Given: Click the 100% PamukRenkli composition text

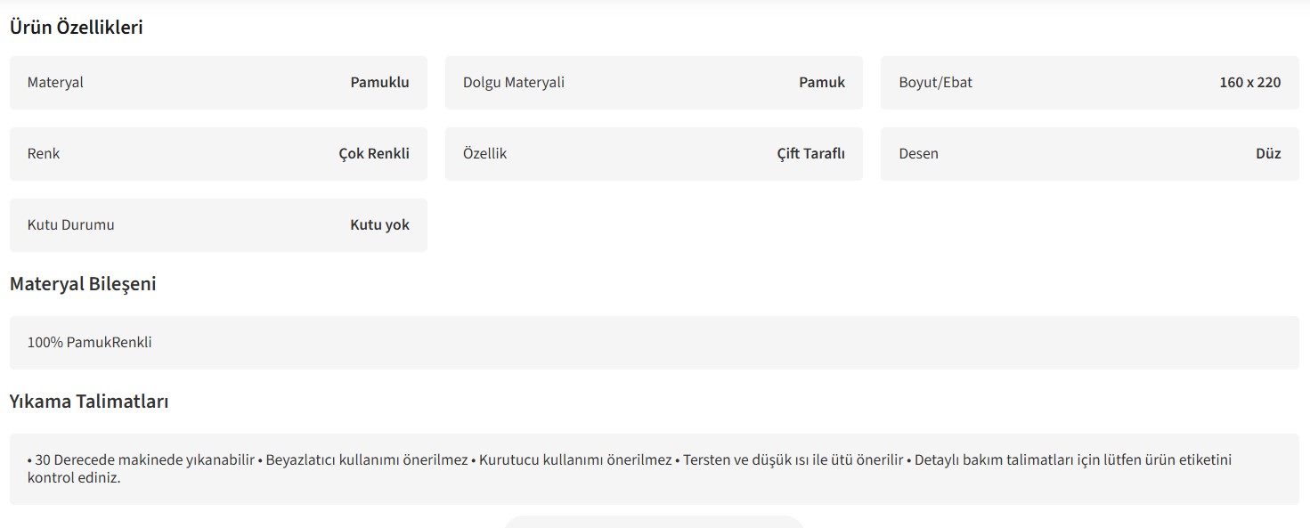Looking at the screenshot, I should (89, 343).
